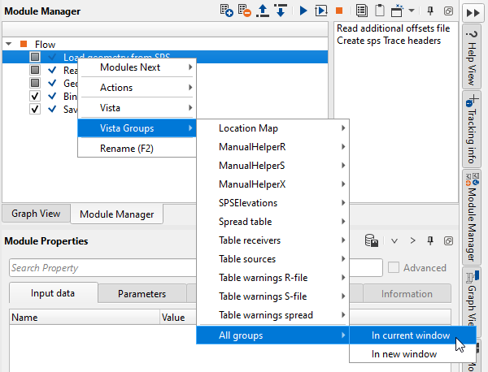The width and height of the screenshot is (488, 372).
Task: Run the flow with the blue play icon
Action: [x=303, y=11]
